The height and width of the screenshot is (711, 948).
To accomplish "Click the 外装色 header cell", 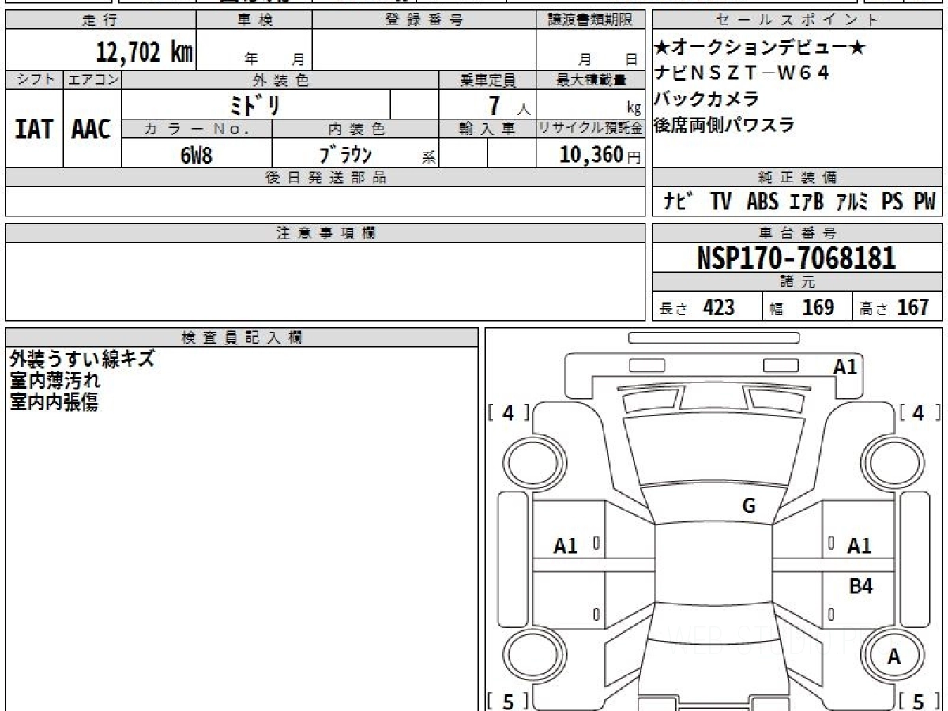I will coord(280,80).
